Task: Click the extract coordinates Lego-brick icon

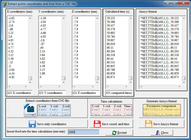Action: [30, 110]
